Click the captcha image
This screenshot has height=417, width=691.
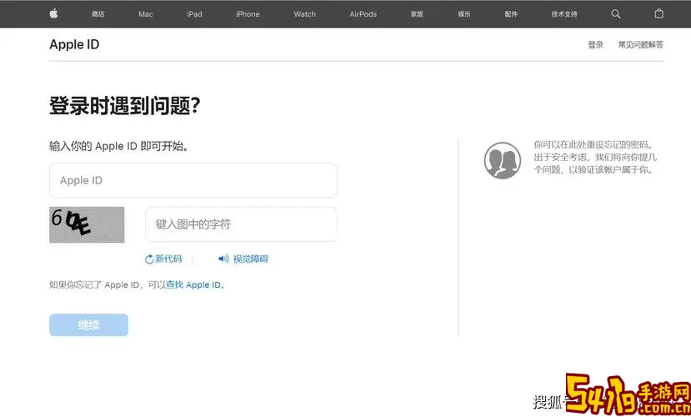click(87, 225)
